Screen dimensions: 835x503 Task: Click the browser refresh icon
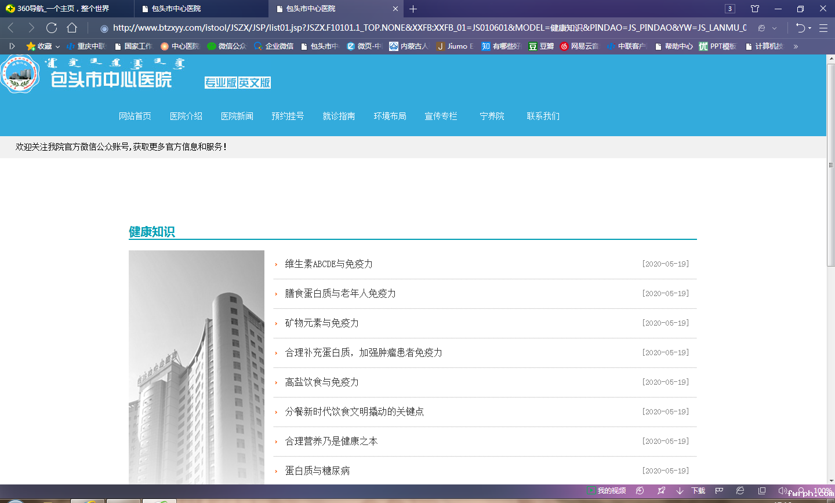pos(52,28)
